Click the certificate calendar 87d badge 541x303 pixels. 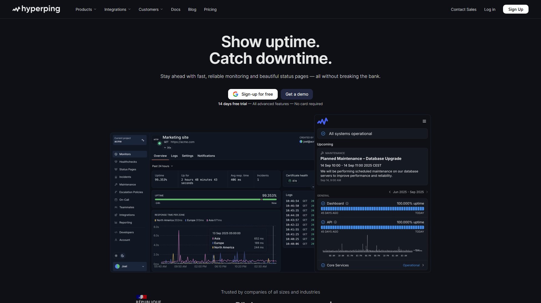[293, 181]
